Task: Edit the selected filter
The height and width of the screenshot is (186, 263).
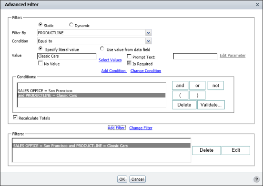Action: (x=236, y=150)
